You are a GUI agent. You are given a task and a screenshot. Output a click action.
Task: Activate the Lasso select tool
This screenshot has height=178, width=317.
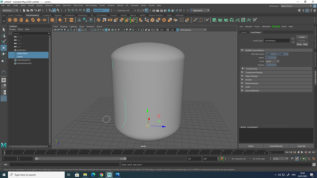point(4,36)
